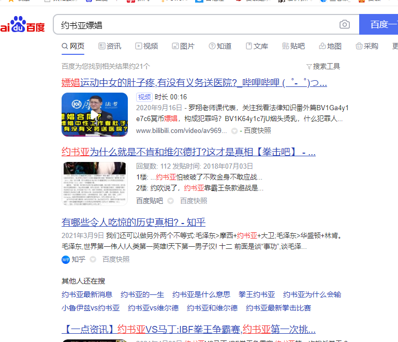Viewport: 398px width, 342px height.
Task: Open the 贴吧 tab
Action: pos(293,46)
